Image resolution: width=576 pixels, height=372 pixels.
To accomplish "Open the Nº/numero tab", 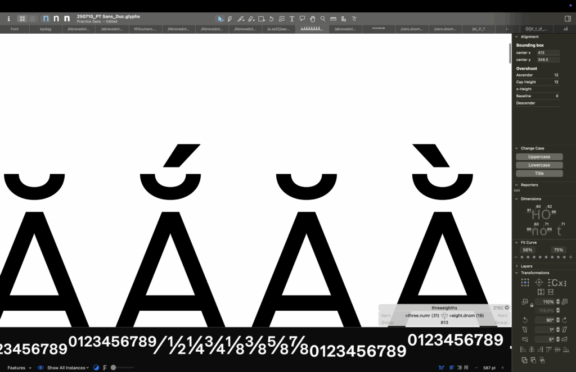I will (145, 29).
